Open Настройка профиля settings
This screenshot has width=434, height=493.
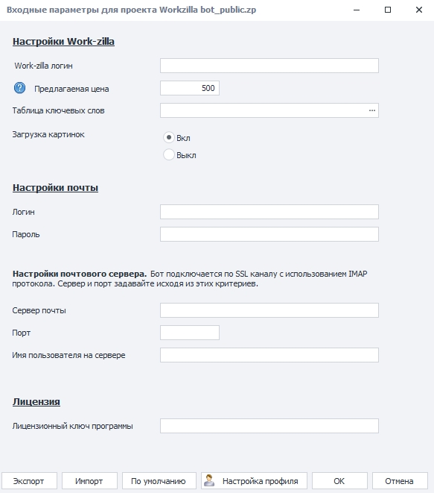tap(254, 481)
